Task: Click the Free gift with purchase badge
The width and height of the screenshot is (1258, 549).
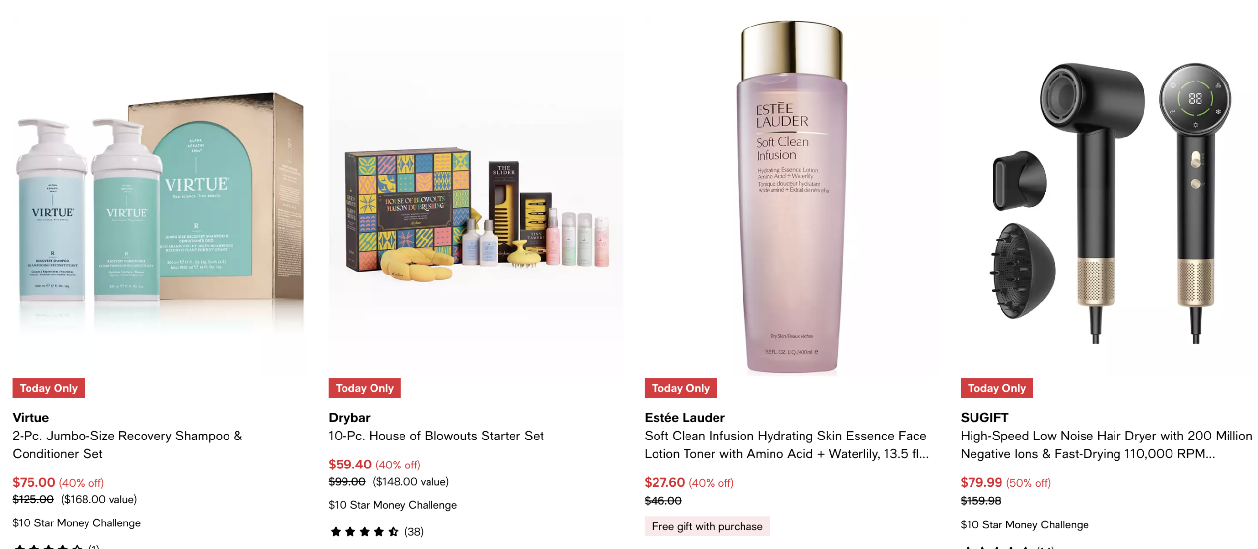Action: [x=707, y=526]
